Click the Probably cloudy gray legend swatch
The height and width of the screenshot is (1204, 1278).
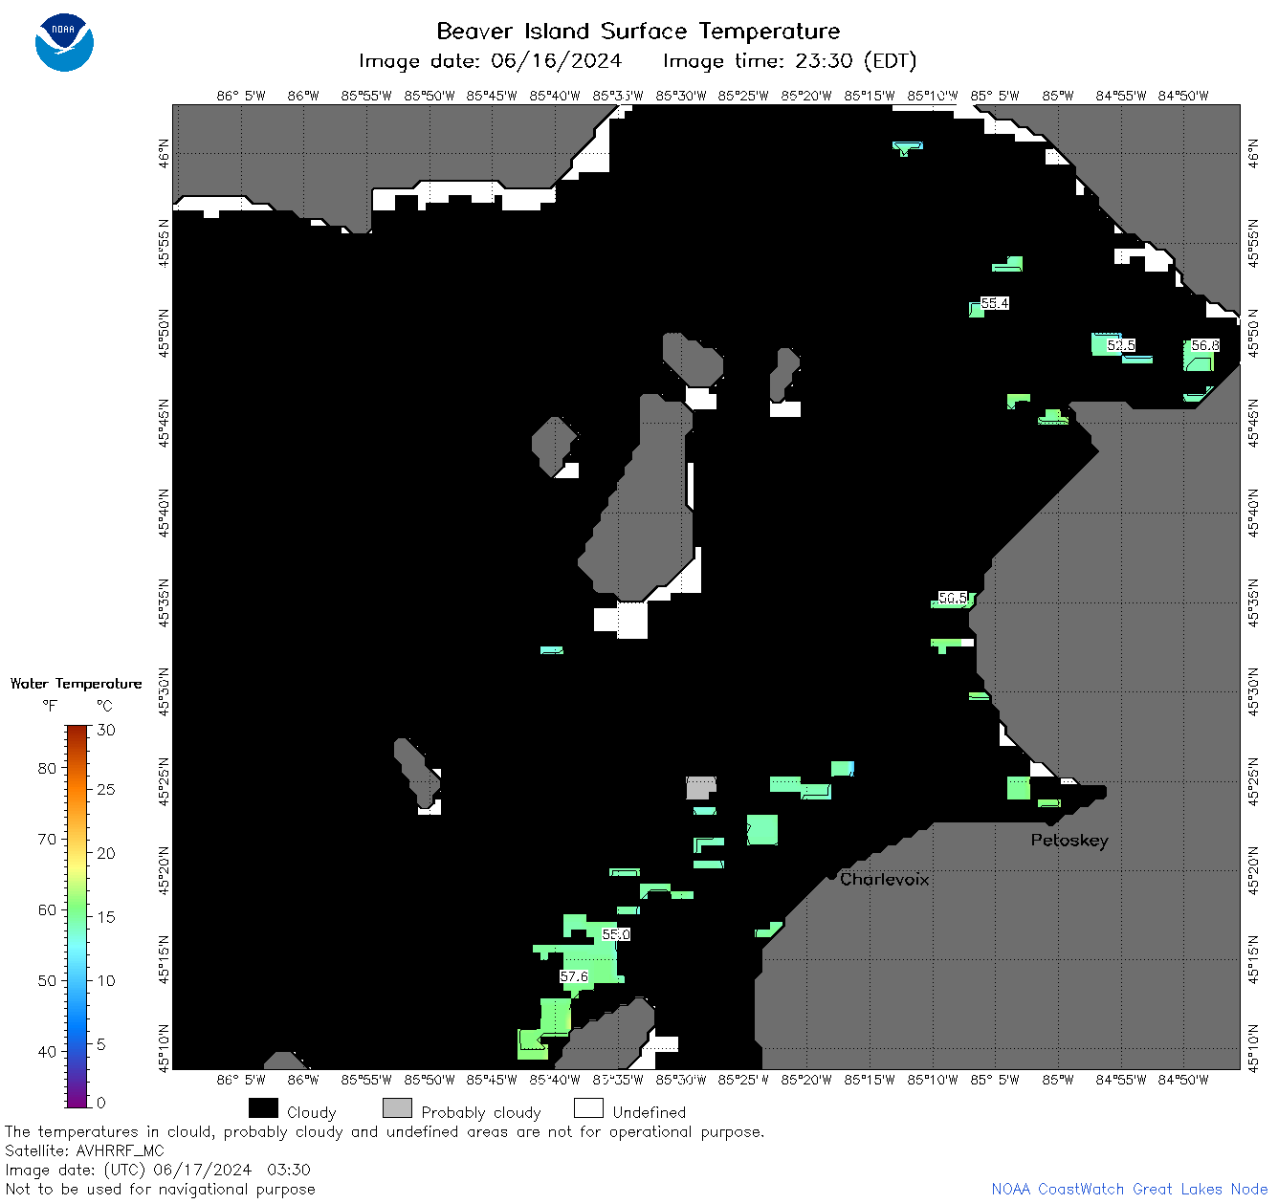(x=397, y=1107)
